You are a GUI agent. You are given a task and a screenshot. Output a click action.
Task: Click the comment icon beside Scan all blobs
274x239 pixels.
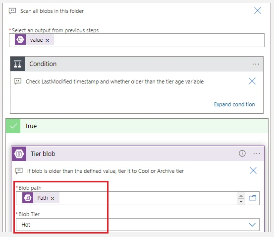(12, 11)
